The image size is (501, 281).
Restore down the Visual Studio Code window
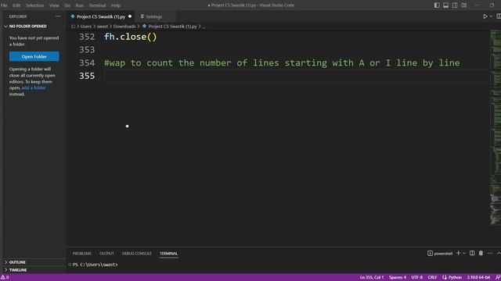tap(492, 5)
